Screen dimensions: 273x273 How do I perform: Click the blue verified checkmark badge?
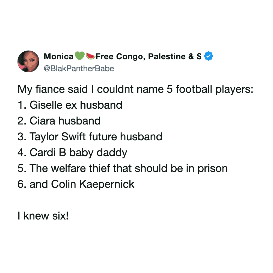pos(209,56)
